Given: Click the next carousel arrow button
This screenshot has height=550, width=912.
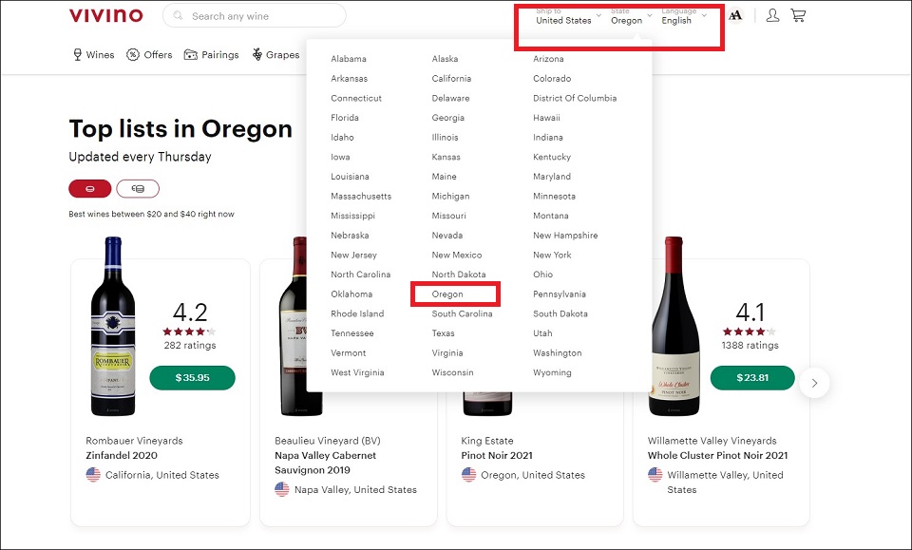Looking at the screenshot, I should [814, 383].
